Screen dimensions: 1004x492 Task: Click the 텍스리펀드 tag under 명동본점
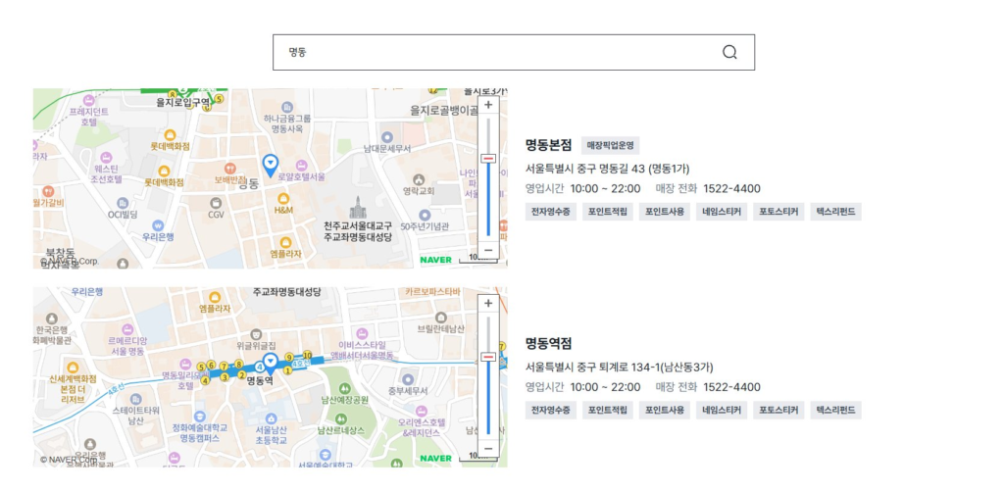pyautogui.click(x=835, y=212)
